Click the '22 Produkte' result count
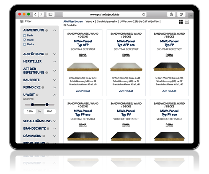This screenshot has height=174, width=209. point(70,25)
